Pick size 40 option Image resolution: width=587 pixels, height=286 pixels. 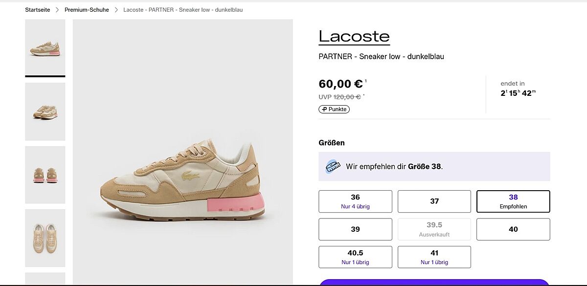point(513,229)
